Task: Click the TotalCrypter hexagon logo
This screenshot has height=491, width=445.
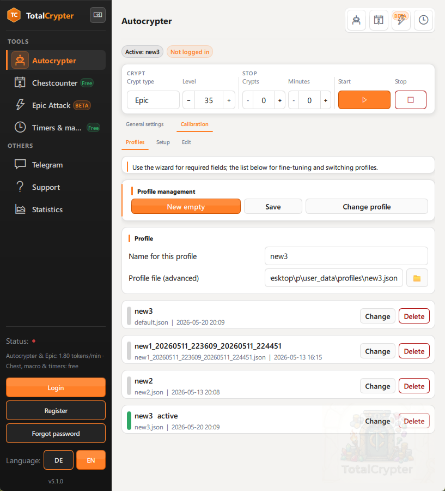Action: pos(14,15)
